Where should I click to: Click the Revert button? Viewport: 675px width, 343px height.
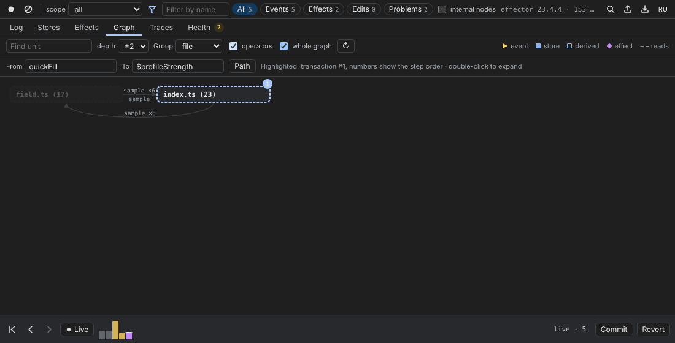tap(653, 330)
